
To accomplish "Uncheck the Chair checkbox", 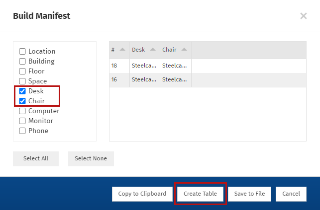I will [x=22, y=101].
